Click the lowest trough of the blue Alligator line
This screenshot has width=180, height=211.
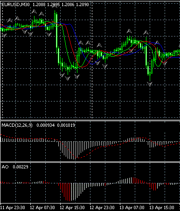[92, 64]
